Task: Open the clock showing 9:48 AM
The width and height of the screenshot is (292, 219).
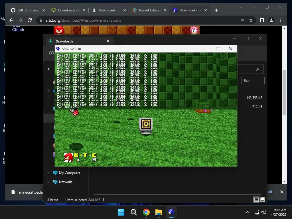Action: pos(279,212)
